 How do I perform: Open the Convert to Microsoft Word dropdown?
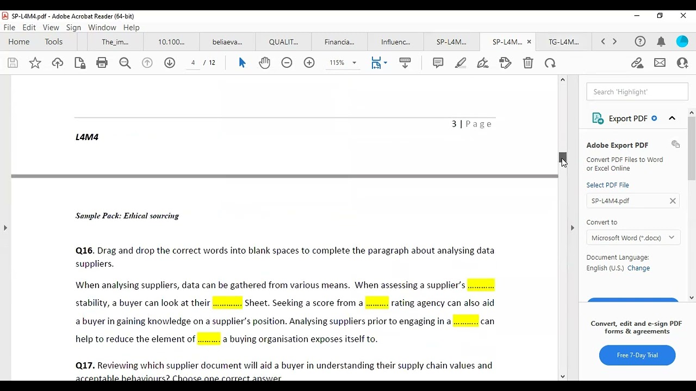tap(633, 238)
